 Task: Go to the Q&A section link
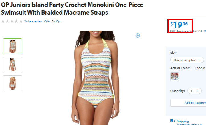coord(47,21)
